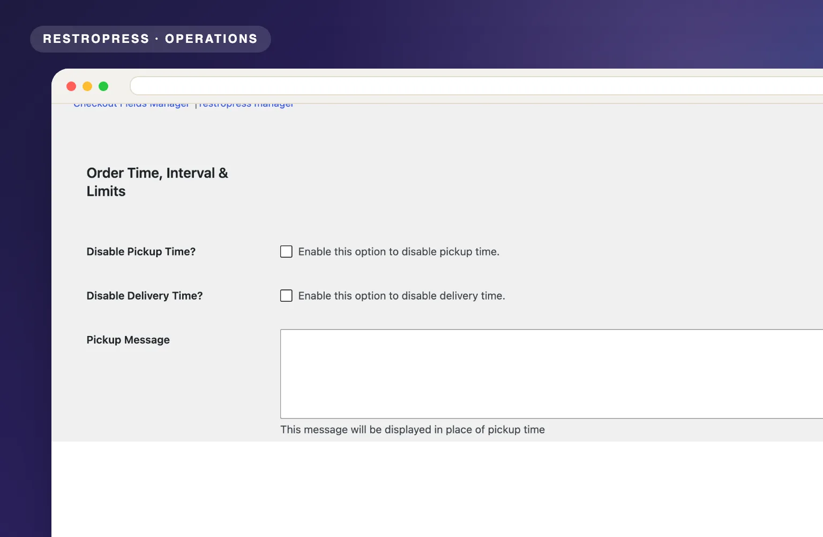Click "Enable this option to disable pickup time."
Image resolution: width=823 pixels, height=537 pixels.
point(399,252)
